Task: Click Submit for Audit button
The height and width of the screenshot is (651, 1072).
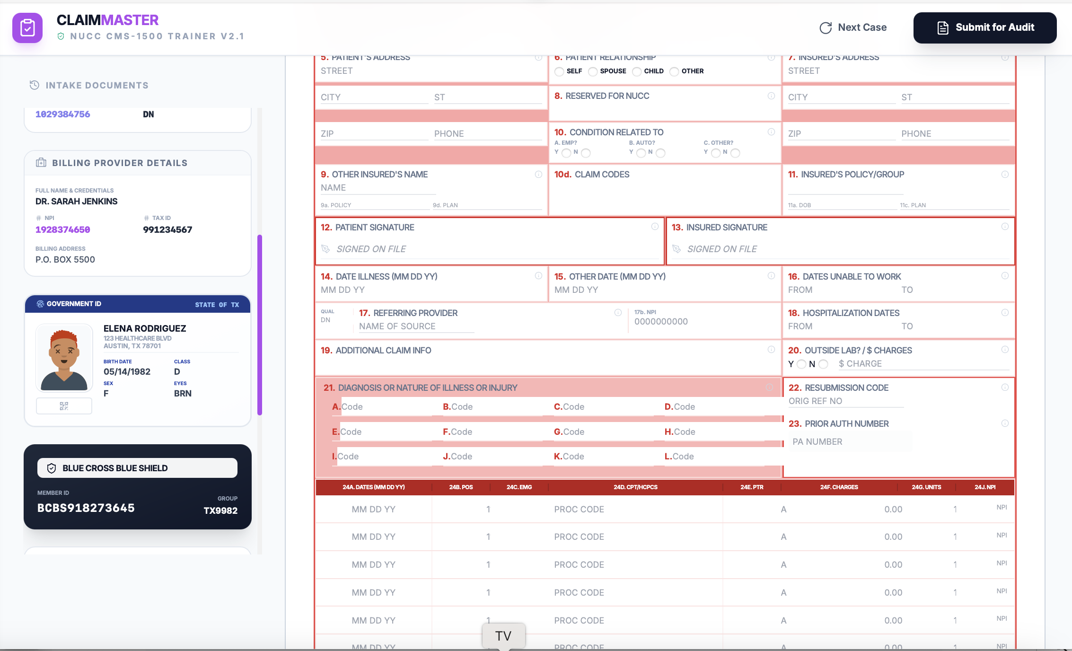Action: click(x=985, y=28)
